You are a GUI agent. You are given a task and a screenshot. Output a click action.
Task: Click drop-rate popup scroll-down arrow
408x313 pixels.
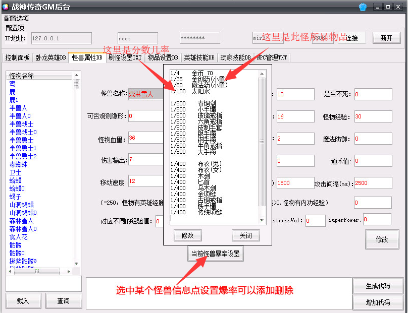coord(262,220)
